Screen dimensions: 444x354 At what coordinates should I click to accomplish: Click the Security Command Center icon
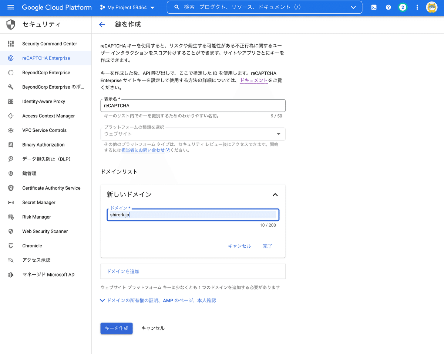pos(11,44)
